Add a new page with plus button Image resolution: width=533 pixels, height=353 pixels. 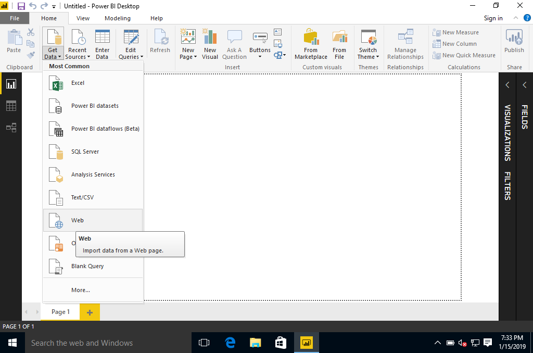click(90, 312)
